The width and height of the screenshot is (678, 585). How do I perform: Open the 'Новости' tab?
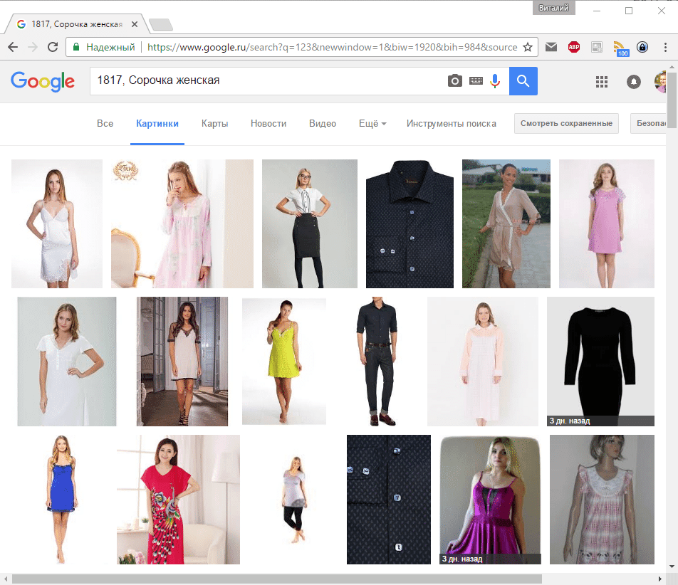(268, 124)
